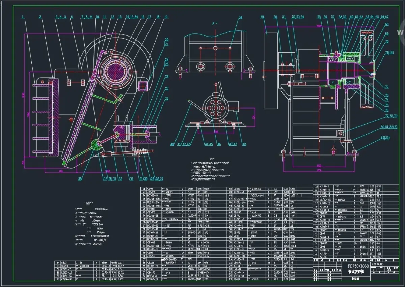The height and width of the screenshot is (287, 405).
Task: Click spec value 630mm
Action: point(92,213)
